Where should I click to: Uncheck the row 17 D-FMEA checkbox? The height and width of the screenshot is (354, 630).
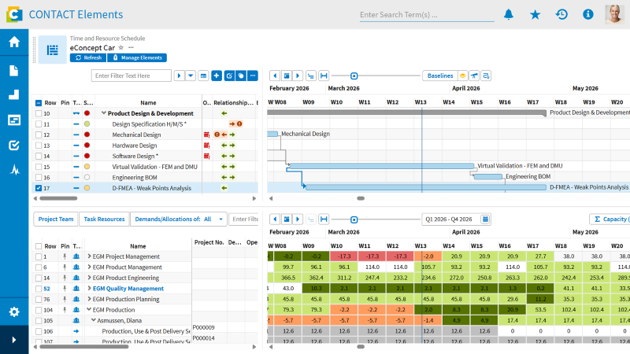[39, 188]
